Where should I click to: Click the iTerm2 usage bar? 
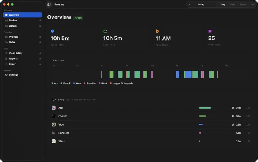(x=202, y=116)
